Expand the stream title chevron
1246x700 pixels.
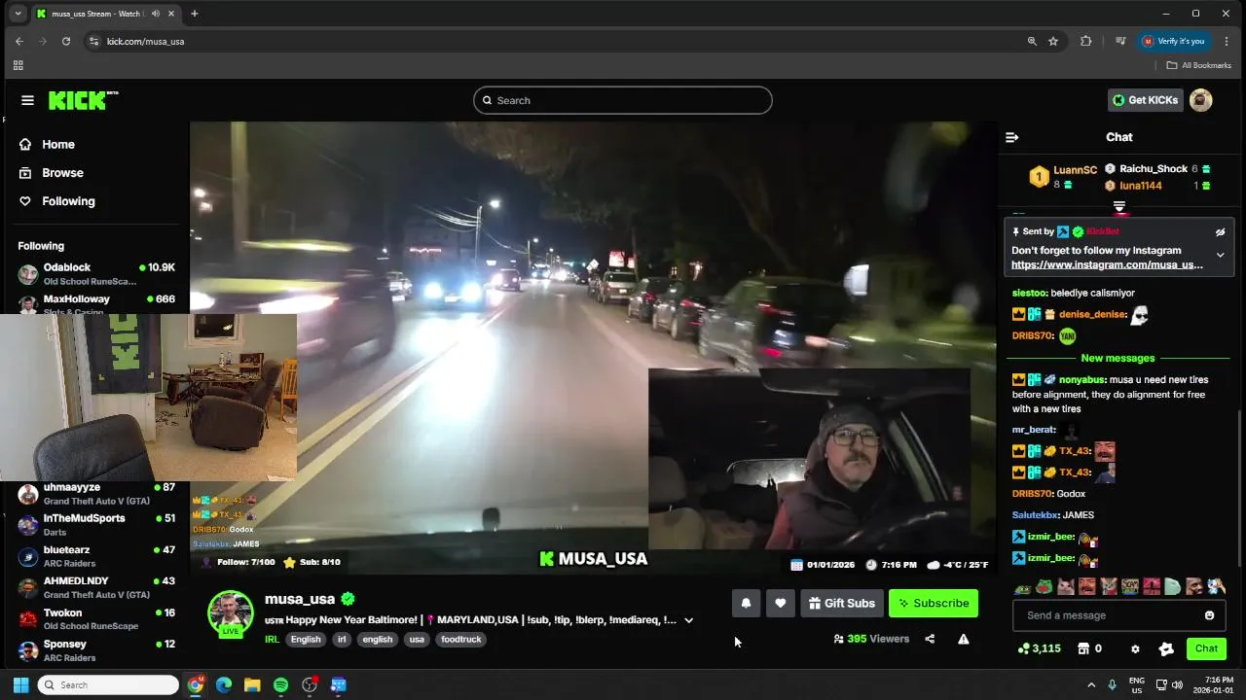[688, 620]
